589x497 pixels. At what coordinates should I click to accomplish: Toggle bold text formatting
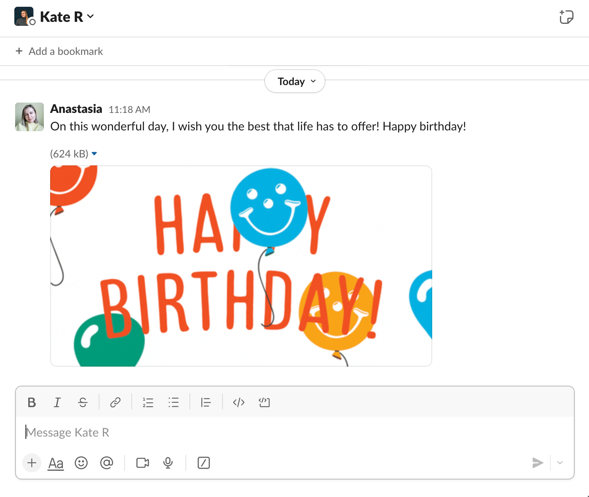tap(32, 403)
